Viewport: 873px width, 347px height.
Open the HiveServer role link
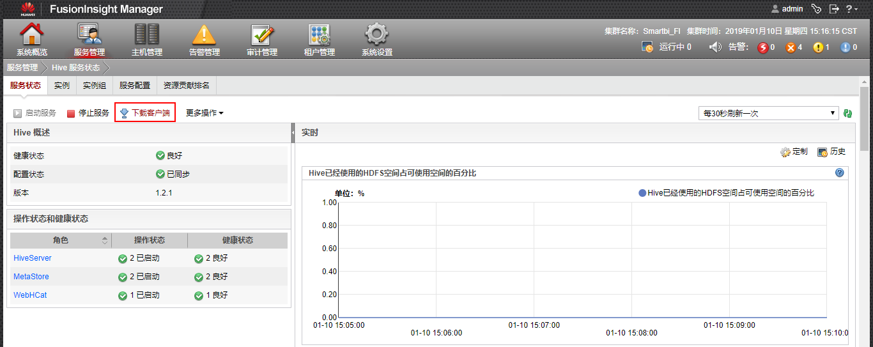(x=33, y=258)
